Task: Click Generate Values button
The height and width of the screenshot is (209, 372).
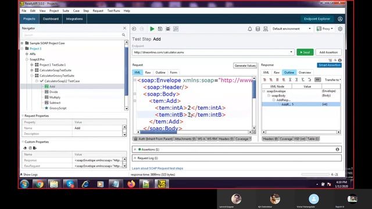Action: click(x=245, y=66)
